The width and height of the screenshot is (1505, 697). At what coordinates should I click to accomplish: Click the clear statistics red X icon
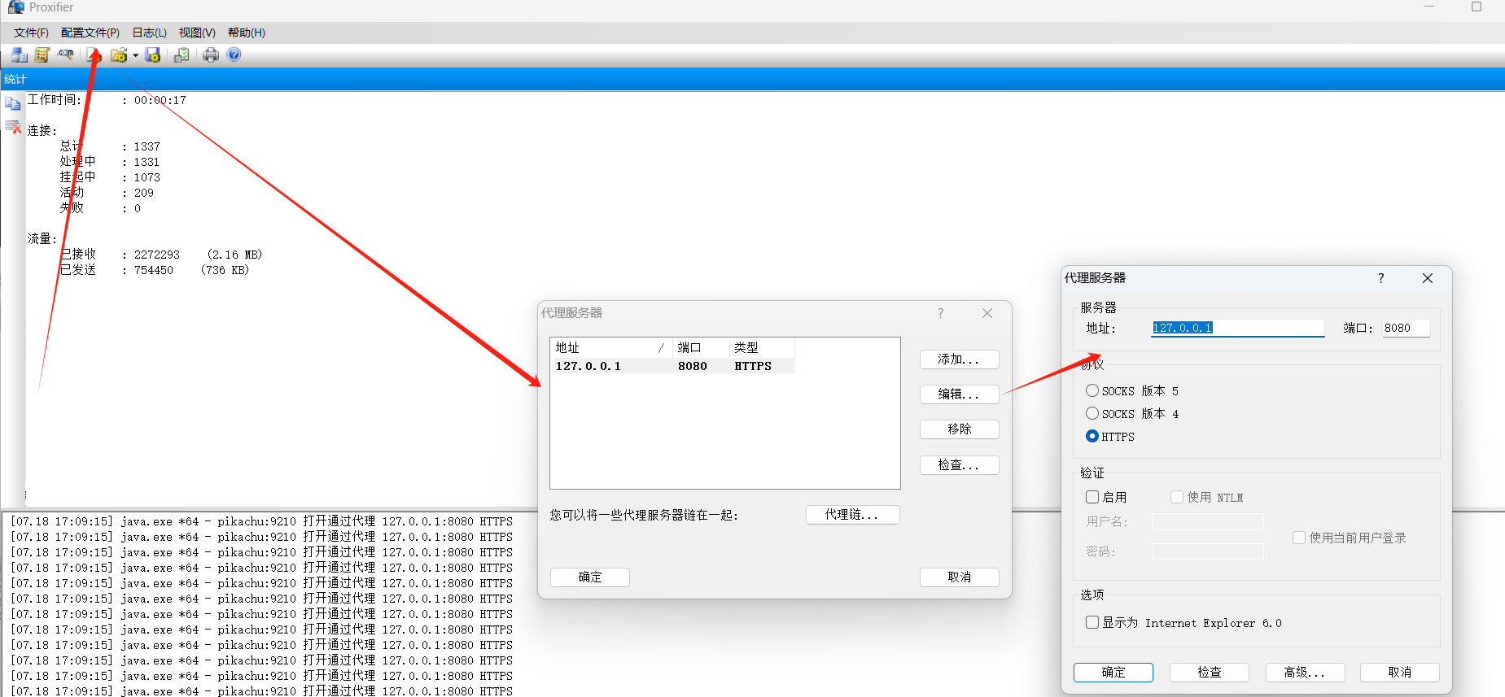click(x=12, y=127)
